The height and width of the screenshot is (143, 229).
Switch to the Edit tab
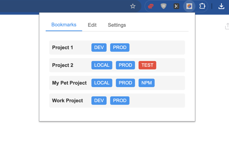tap(92, 25)
